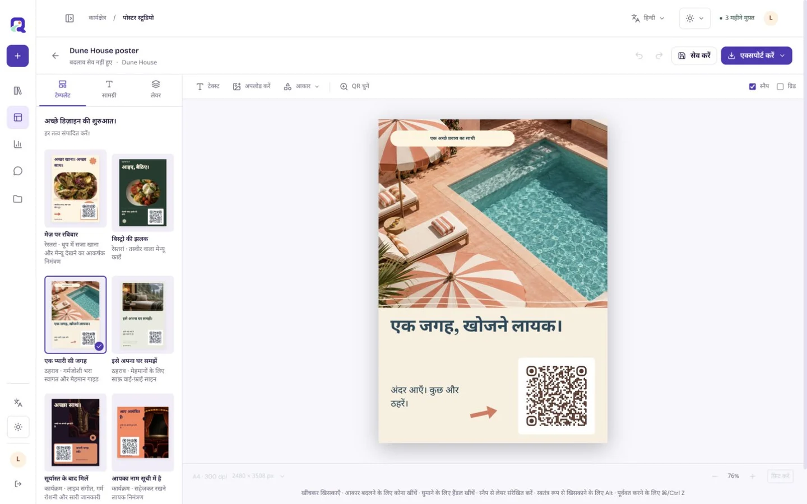Click the अपलोड करें button
Screen dimensions: 807x504
[252, 86]
